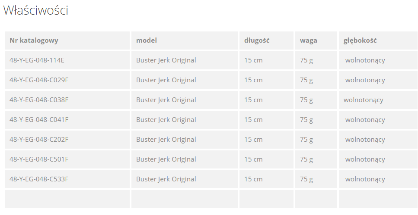The image size is (418, 215).
Task: Click the Właściwości heading
Action: point(36,10)
